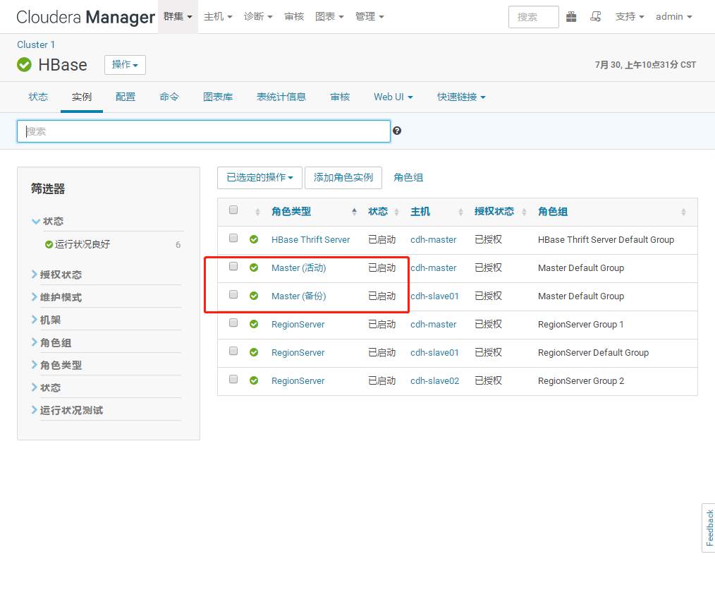The image size is (715, 607).
Task: Switch to the 图表库 tab
Action: coord(218,97)
